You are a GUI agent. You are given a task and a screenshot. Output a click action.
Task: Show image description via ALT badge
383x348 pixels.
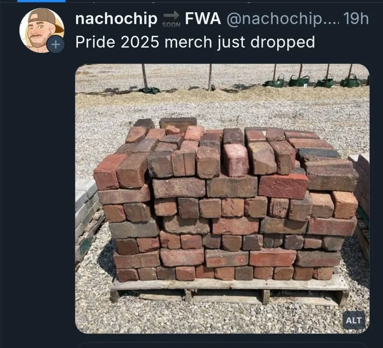pyautogui.click(x=354, y=320)
